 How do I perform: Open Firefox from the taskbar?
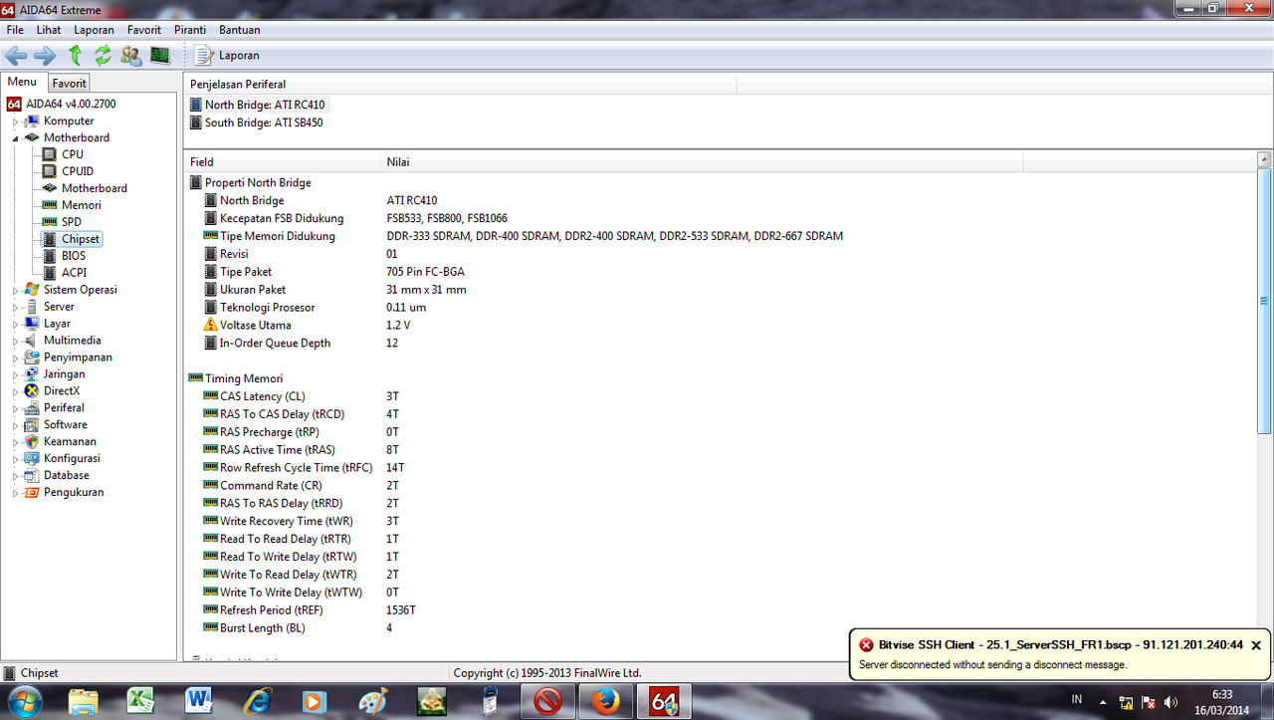coord(605,702)
